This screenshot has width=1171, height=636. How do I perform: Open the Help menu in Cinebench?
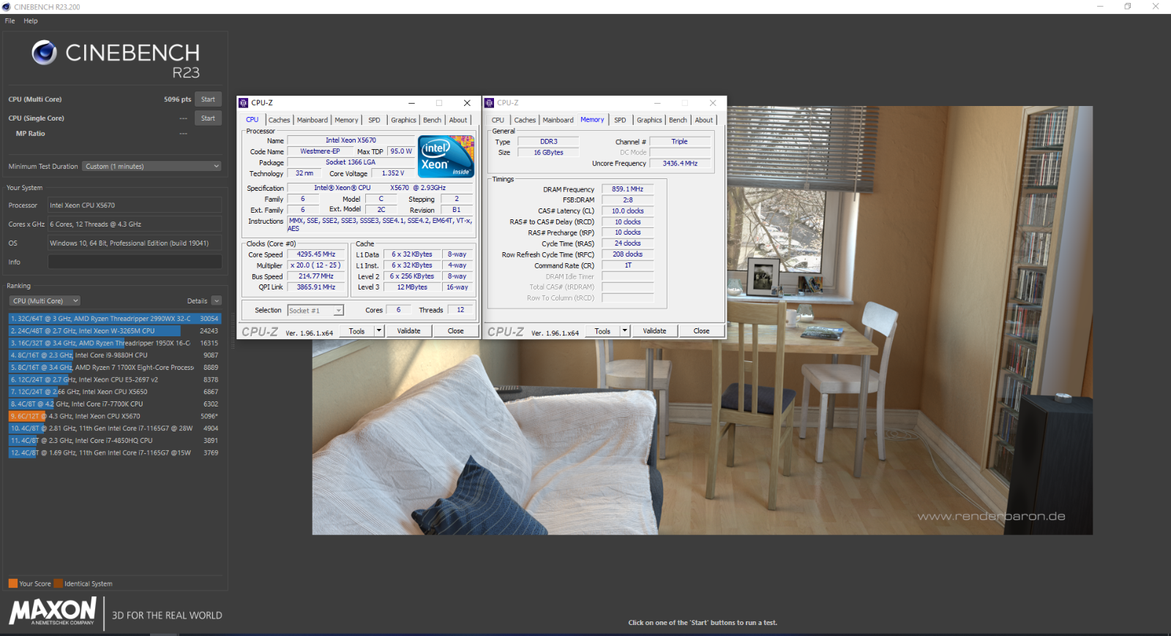[x=30, y=20]
